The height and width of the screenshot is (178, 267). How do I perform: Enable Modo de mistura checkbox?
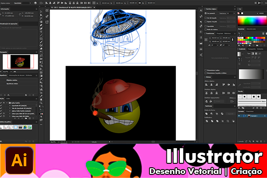[x=206, y=29]
